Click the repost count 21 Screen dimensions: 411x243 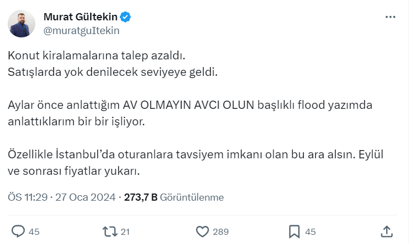tap(125, 231)
